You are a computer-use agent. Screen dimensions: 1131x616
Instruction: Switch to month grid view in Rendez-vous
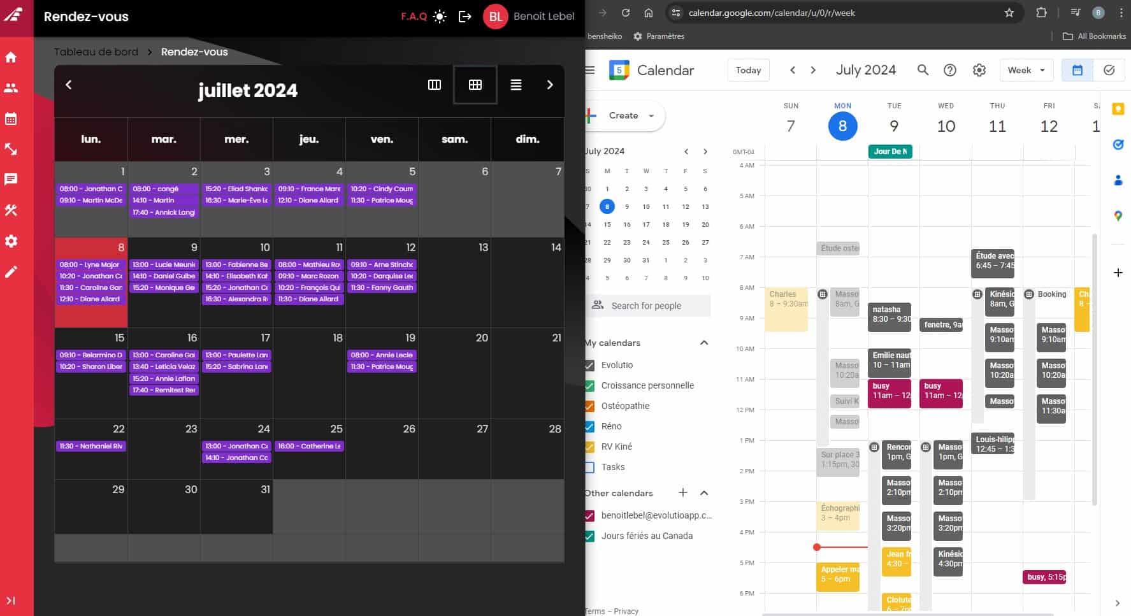[475, 85]
